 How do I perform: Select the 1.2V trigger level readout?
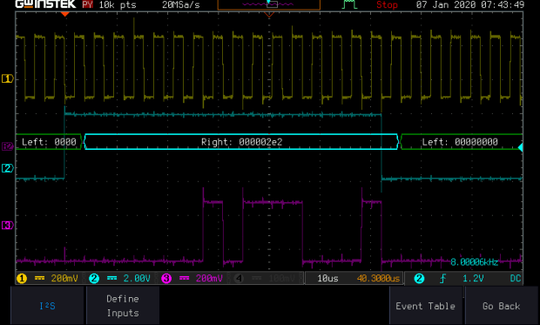(473, 279)
